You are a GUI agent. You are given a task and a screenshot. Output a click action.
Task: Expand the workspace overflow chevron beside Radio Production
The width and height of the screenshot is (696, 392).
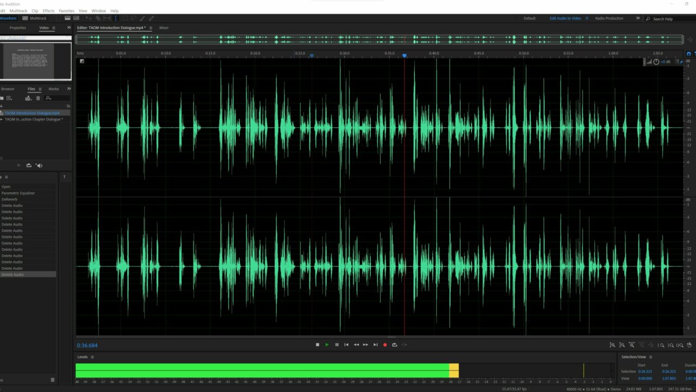coord(638,18)
